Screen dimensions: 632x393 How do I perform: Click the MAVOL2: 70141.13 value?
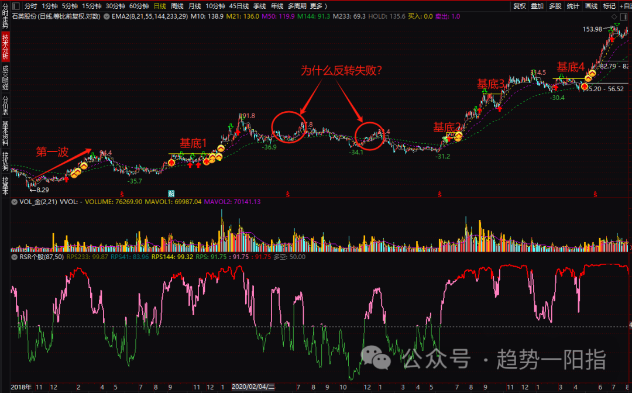232,202
